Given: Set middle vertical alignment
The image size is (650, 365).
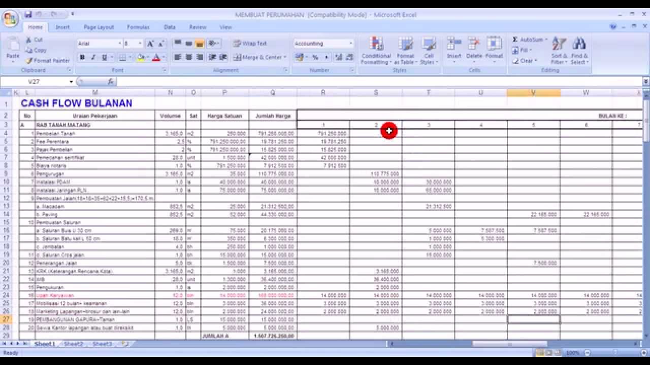Looking at the screenshot, I should pyautogui.click(x=188, y=44).
